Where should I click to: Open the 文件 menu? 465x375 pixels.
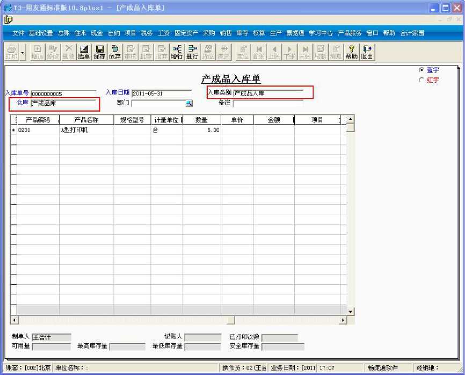pos(18,33)
